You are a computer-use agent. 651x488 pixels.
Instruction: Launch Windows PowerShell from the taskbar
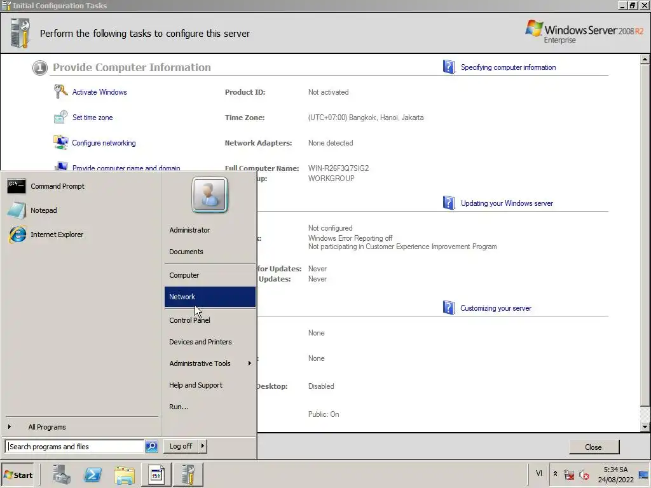click(x=93, y=475)
